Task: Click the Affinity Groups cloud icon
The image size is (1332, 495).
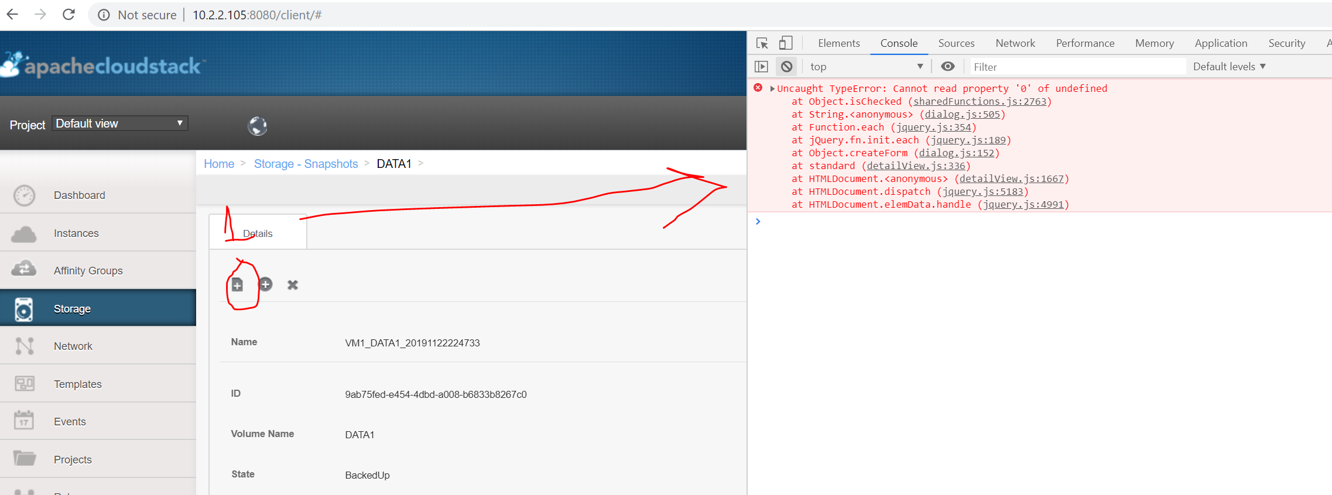Action: 24,269
